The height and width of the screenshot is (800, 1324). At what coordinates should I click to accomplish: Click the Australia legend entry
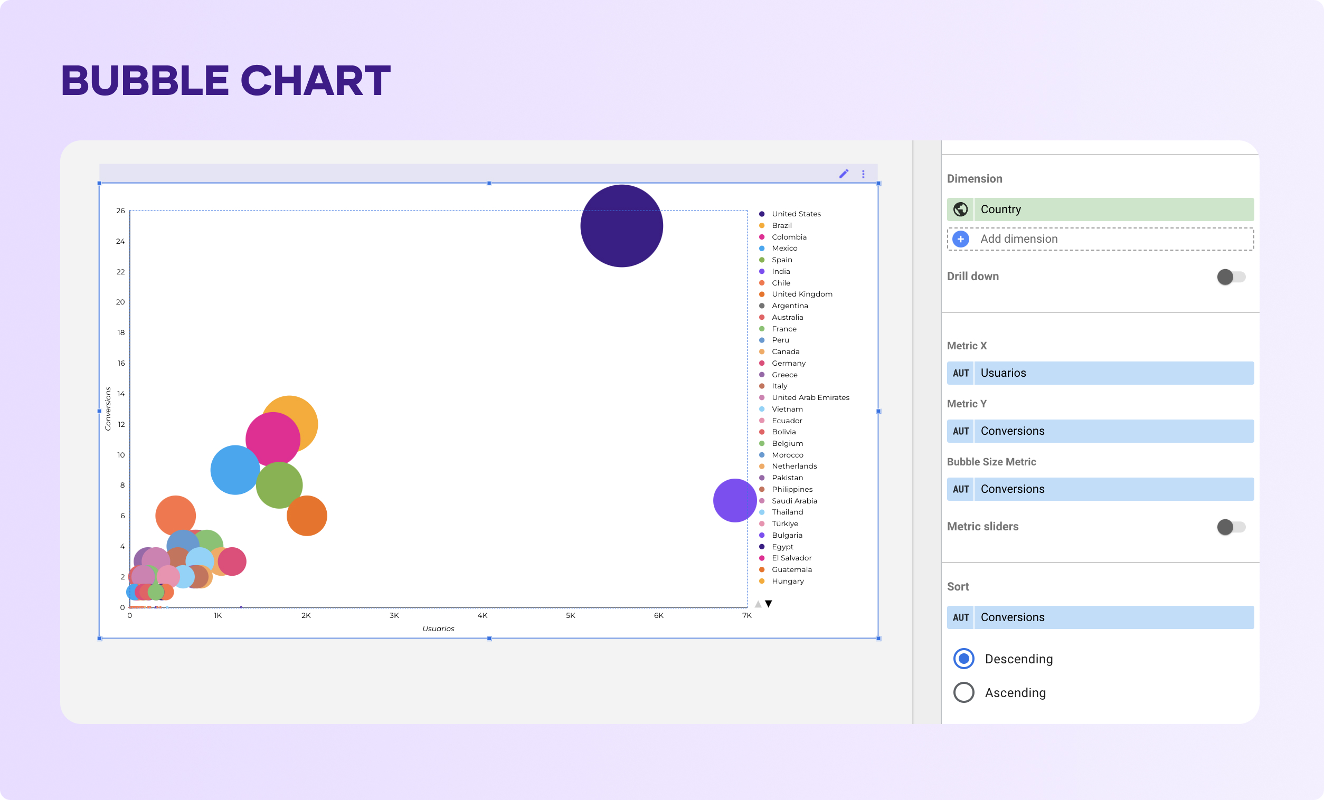tap(781, 317)
